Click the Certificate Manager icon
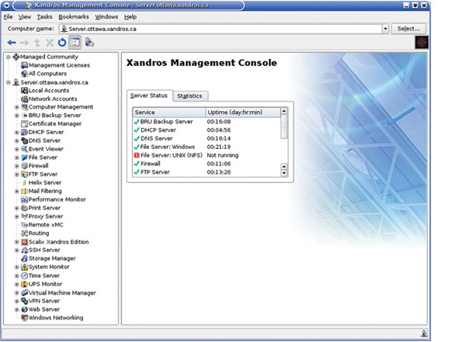Screen dimensions: 466x342 click(24, 123)
